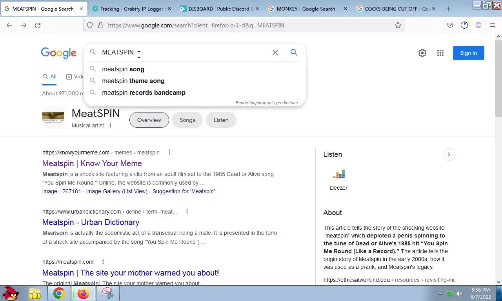Open the Firefox account circle icon

pos(464,25)
